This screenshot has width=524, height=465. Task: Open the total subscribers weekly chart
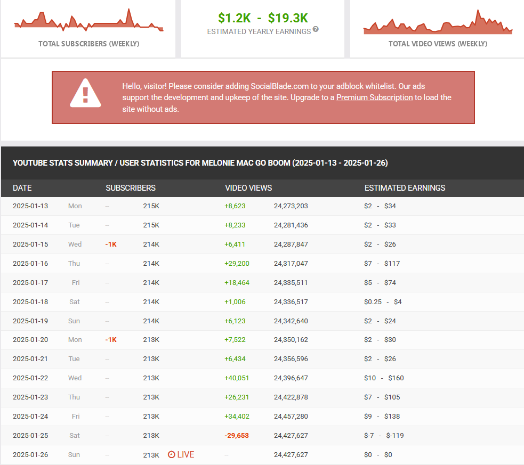(88, 20)
